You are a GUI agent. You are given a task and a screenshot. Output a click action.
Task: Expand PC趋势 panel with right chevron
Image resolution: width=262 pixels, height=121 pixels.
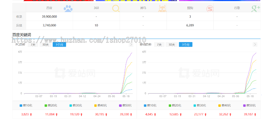tap(131, 45)
